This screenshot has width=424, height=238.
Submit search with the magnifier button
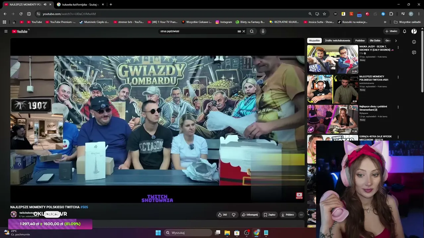252,31
